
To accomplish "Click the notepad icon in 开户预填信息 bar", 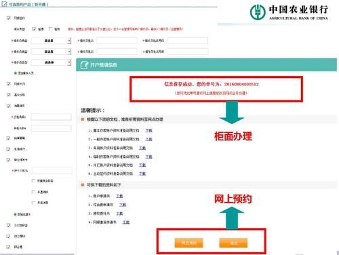I will (84, 65).
